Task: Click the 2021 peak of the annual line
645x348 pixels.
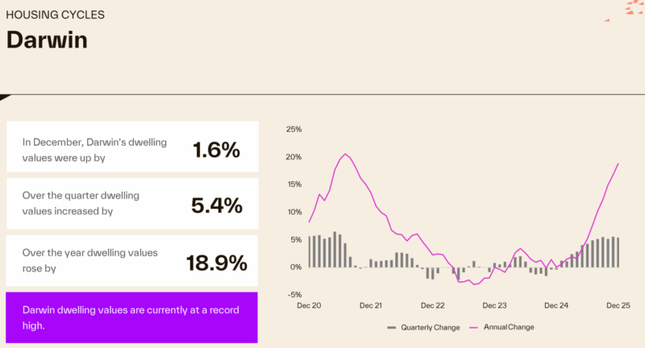Action: click(345, 154)
